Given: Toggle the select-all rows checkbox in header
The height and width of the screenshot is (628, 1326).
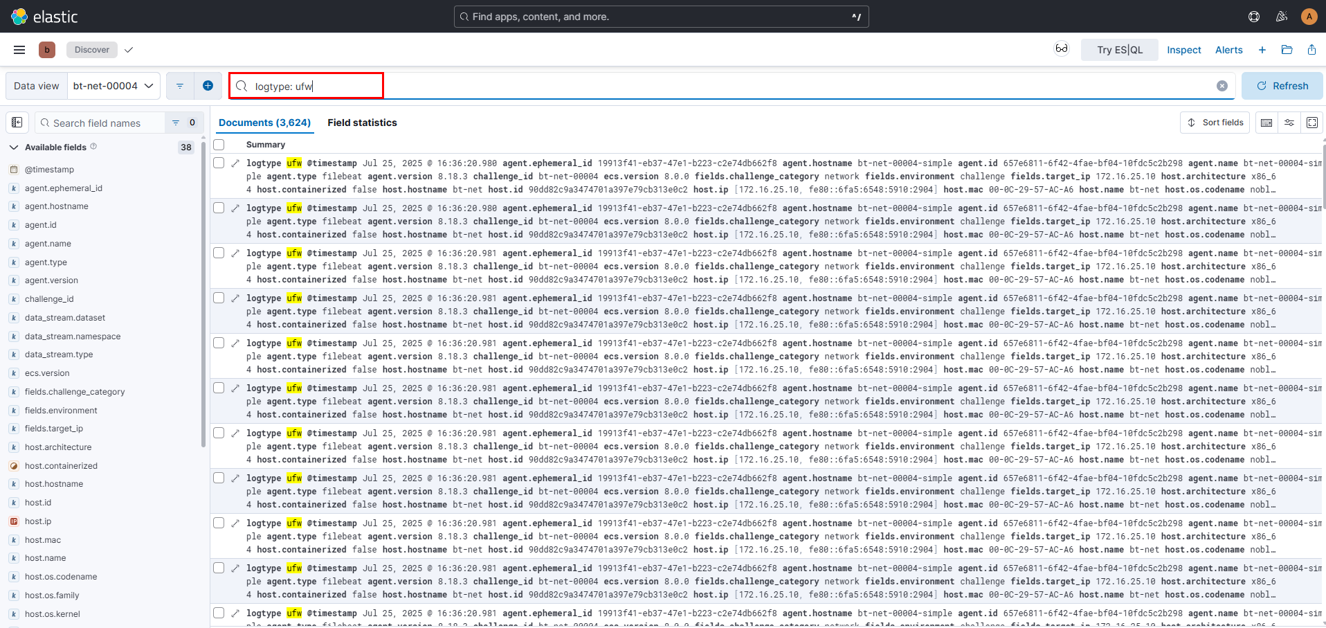Looking at the screenshot, I should (219, 145).
